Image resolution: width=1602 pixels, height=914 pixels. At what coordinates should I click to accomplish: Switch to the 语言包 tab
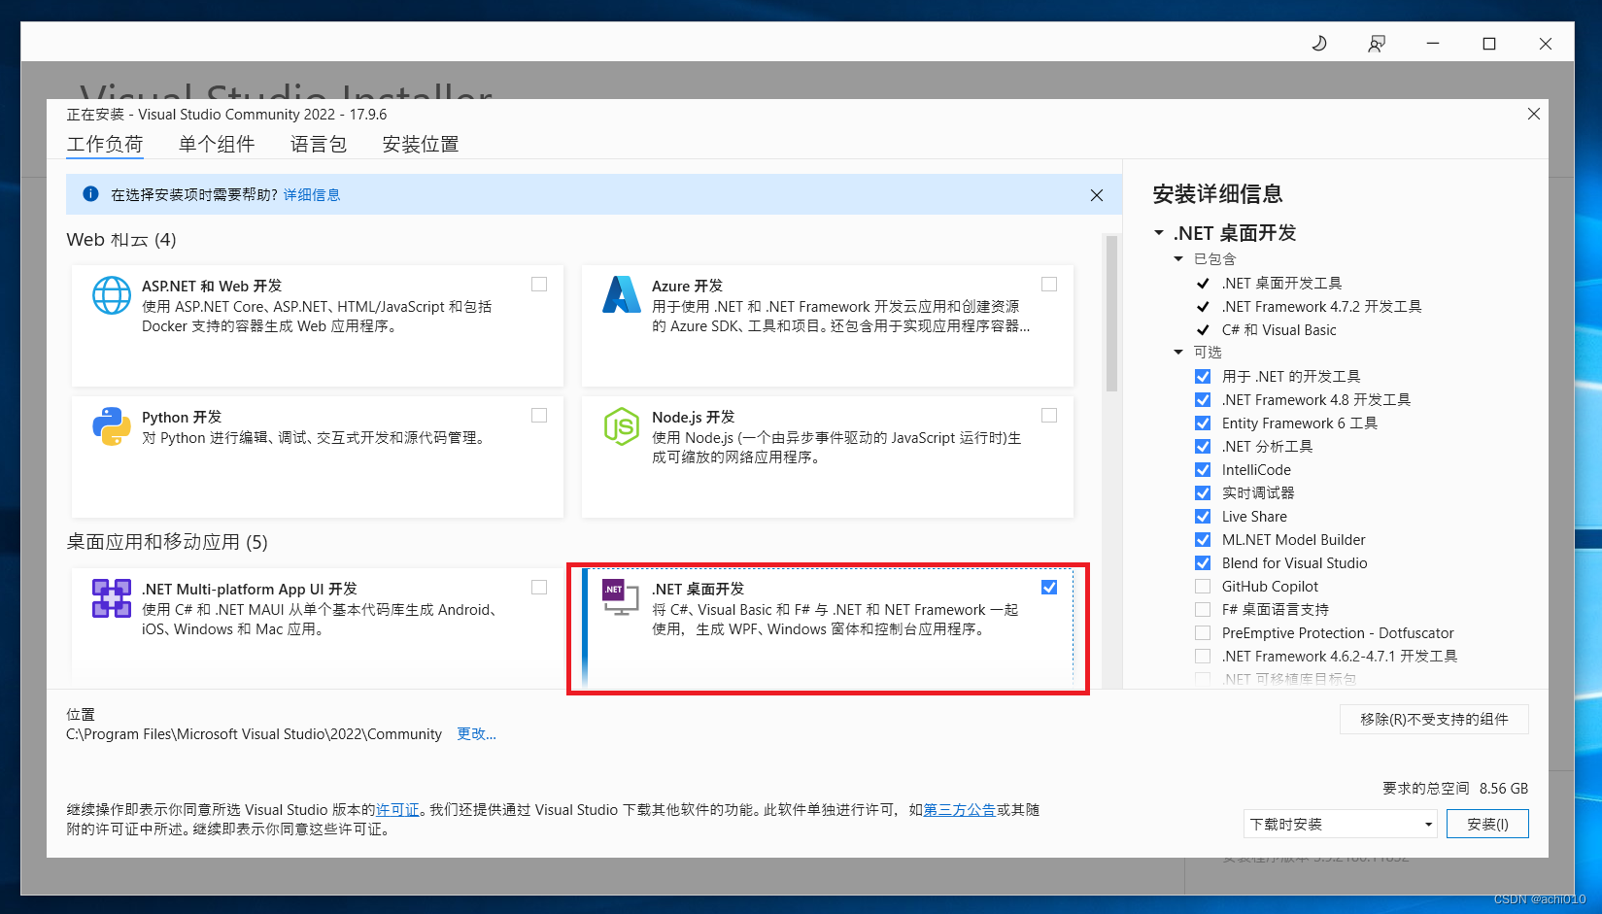coord(319,145)
